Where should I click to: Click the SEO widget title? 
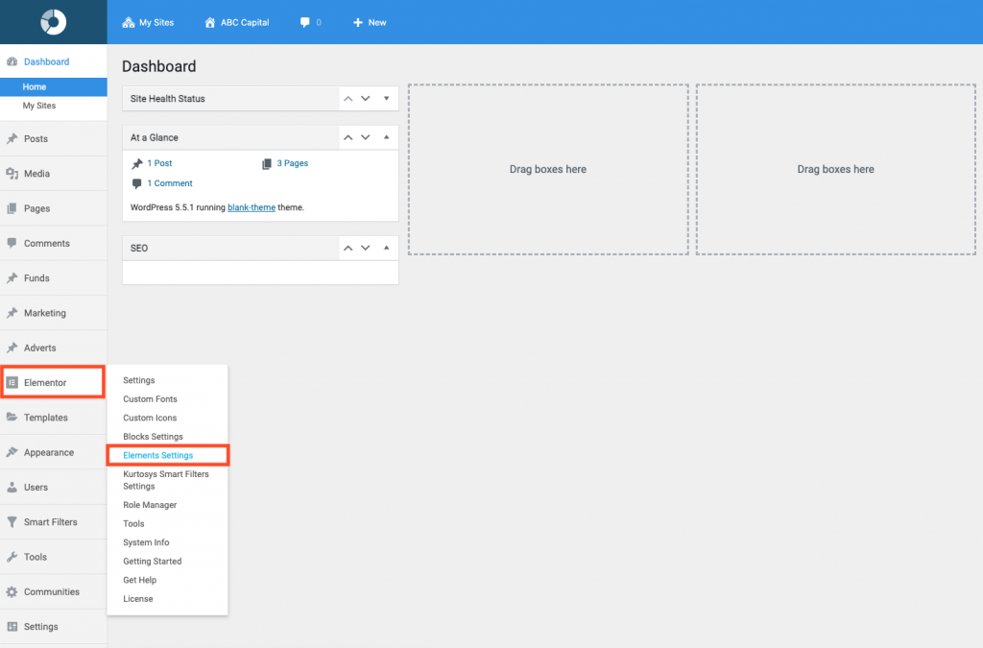(139, 249)
